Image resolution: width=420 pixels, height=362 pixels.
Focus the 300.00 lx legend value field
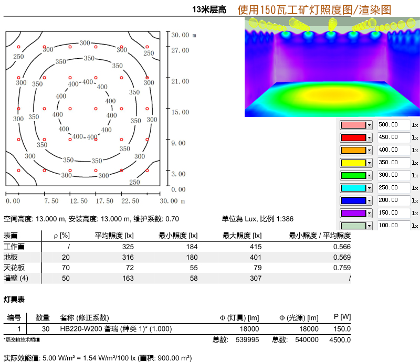click(393, 175)
